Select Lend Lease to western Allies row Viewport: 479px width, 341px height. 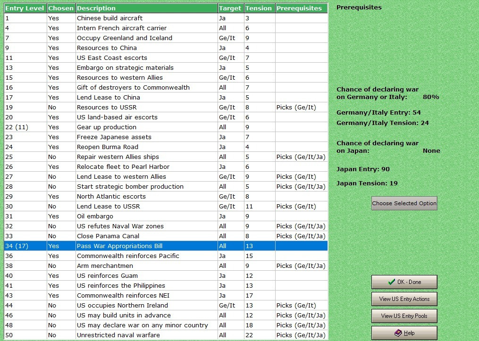(x=166, y=176)
